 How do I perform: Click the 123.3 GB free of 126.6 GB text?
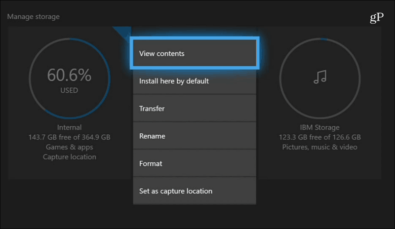[319, 137]
